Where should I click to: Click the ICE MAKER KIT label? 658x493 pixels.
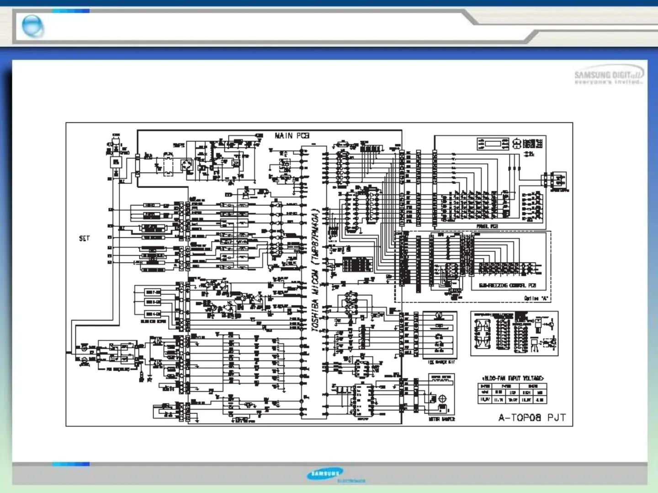coord(441,362)
